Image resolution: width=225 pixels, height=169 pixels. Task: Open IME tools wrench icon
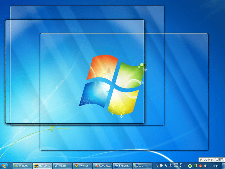[165, 165]
